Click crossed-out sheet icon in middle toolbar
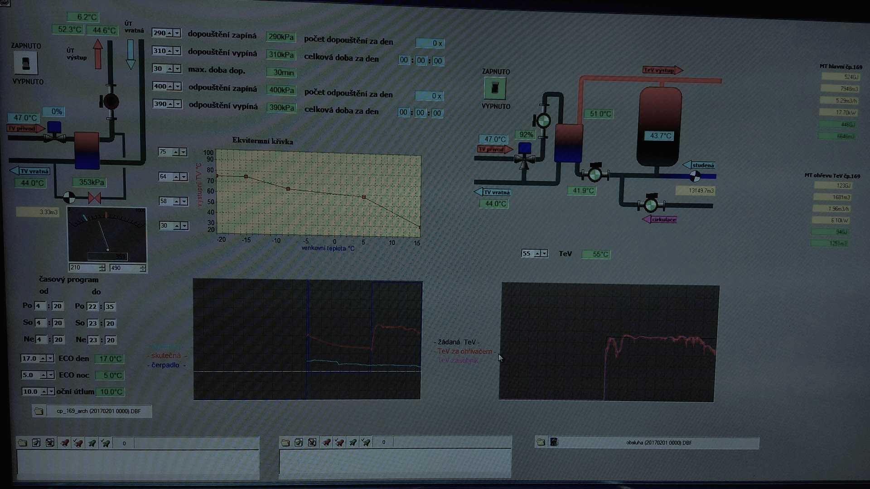The height and width of the screenshot is (489, 870). coord(312,442)
